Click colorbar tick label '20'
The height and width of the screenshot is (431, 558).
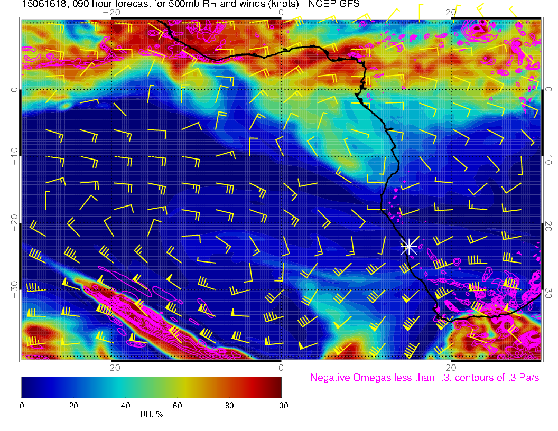coord(73,406)
